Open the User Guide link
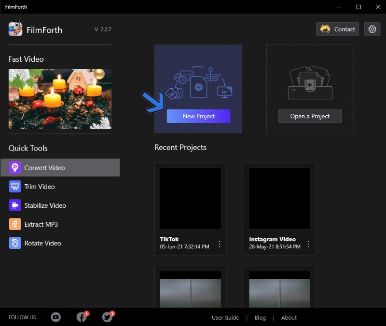 tap(225, 317)
